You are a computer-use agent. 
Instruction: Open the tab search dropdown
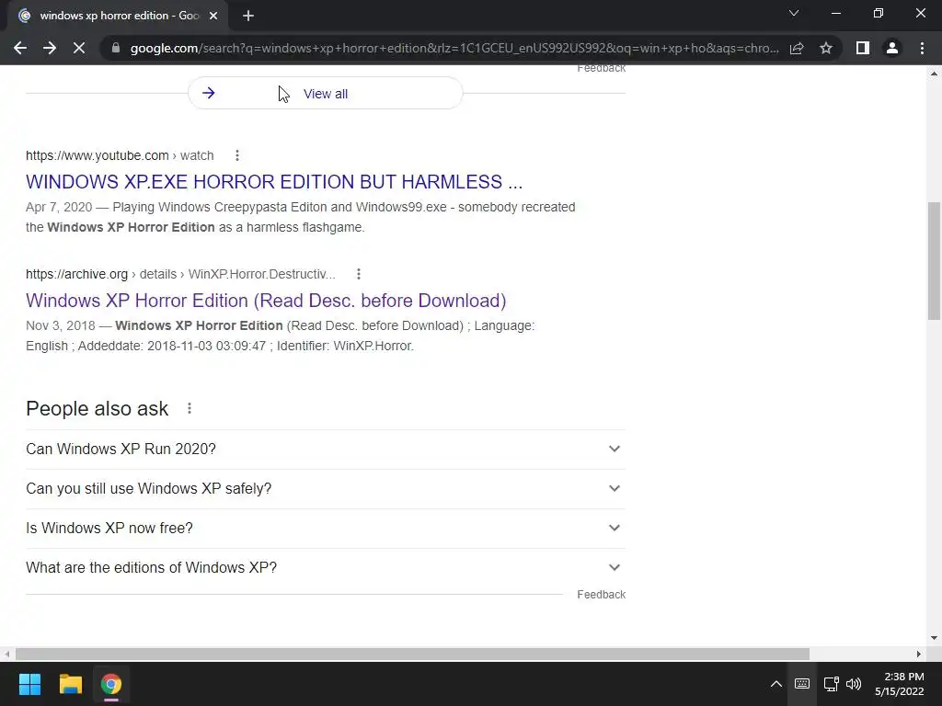(794, 13)
